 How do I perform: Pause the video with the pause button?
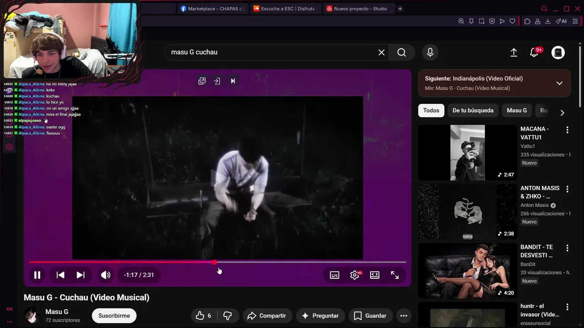point(37,275)
